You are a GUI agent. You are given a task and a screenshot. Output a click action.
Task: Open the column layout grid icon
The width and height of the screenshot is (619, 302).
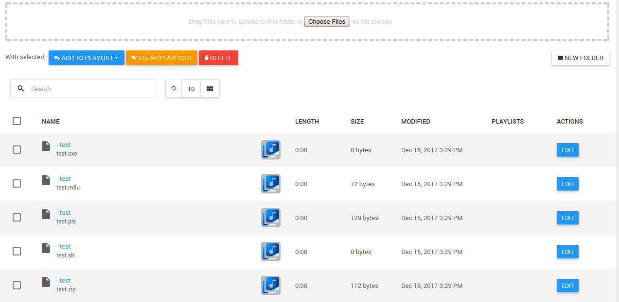tap(210, 89)
